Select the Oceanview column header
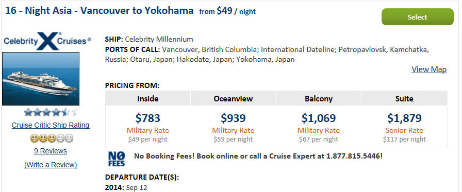This screenshot has height=192, width=462. (x=233, y=98)
